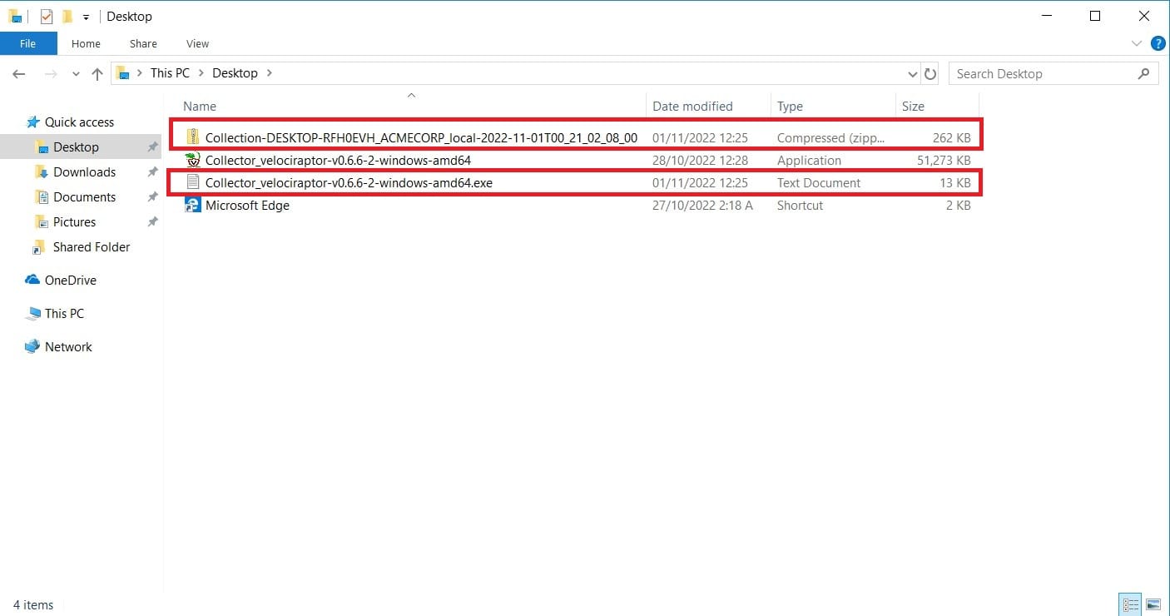Click New folder quick access icon
Viewport: 1170px width, 616px height.
pos(67,16)
